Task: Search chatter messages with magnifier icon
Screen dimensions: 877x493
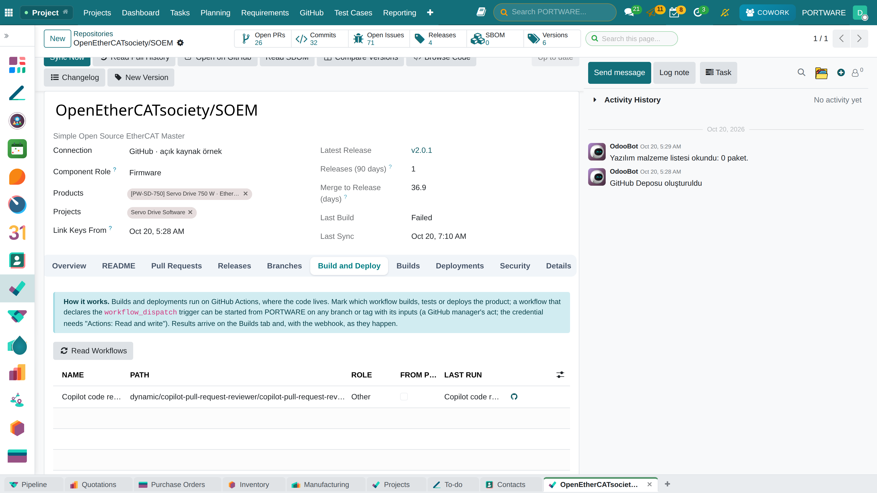Action: tap(801, 73)
